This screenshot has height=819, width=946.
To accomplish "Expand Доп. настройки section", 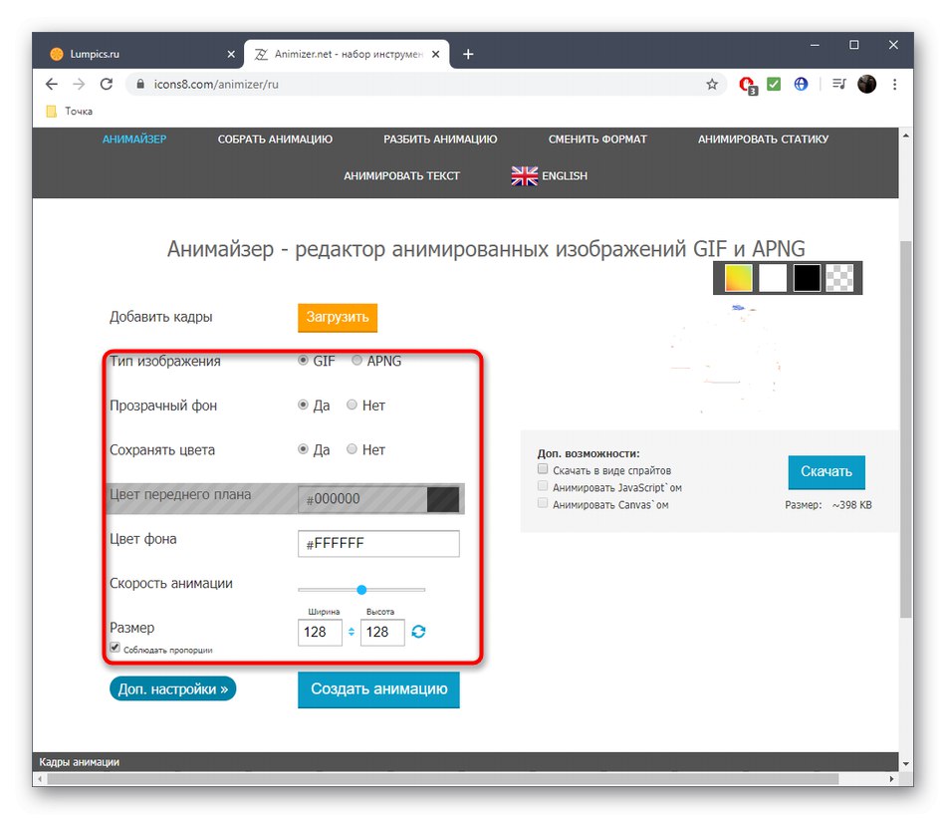I will click(172, 687).
